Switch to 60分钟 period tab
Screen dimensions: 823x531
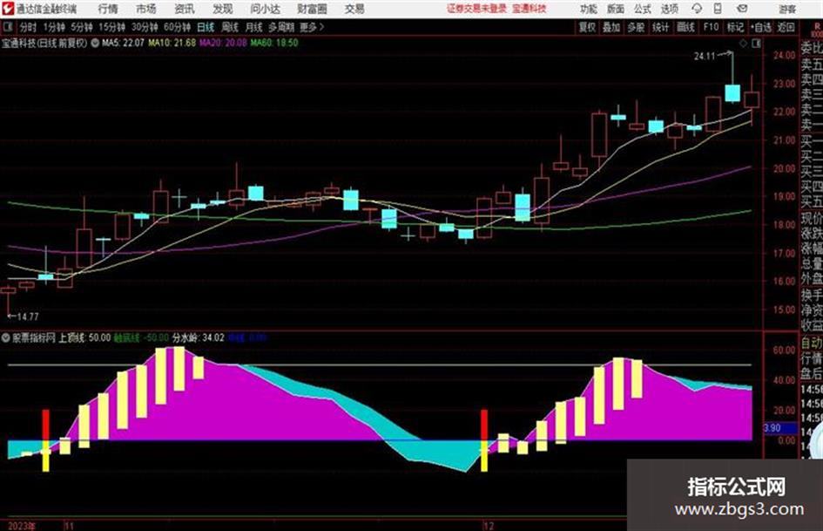coord(177,27)
